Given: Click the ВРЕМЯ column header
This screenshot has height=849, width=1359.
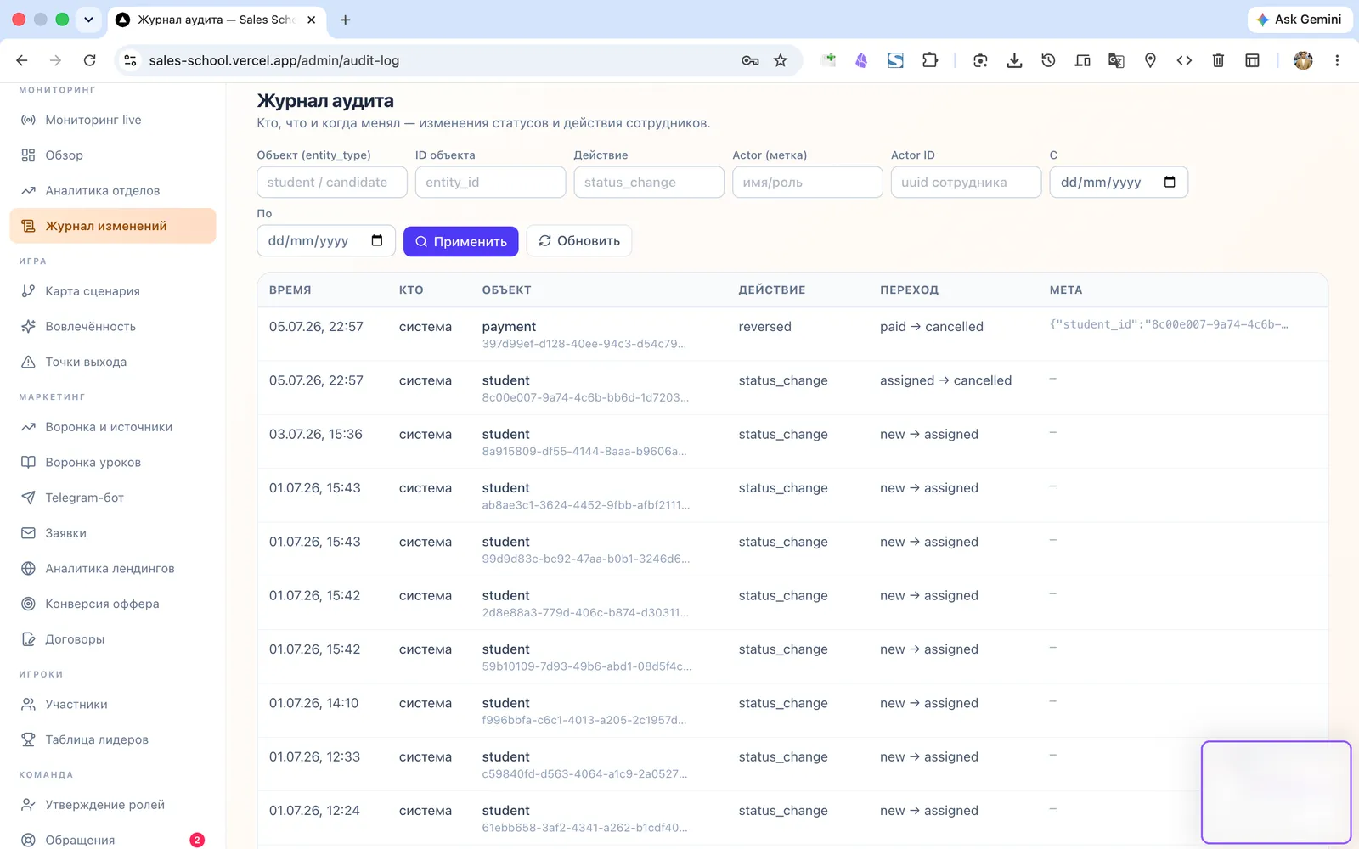Looking at the screenshot, I should coord(290,290).
